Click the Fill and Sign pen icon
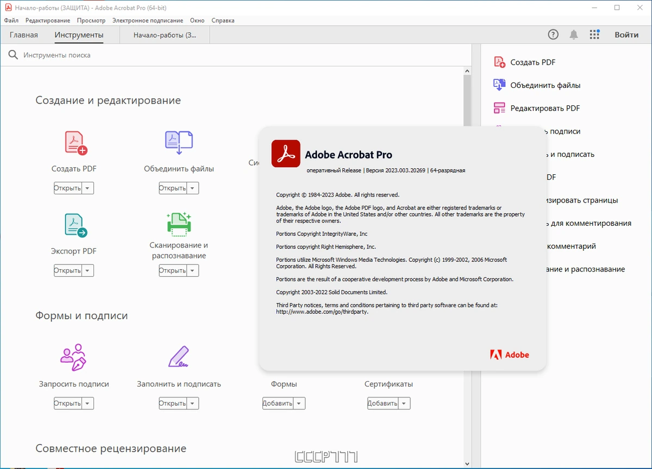The width and height of the screenshot is (652, 469). click(x=179, y=357)
